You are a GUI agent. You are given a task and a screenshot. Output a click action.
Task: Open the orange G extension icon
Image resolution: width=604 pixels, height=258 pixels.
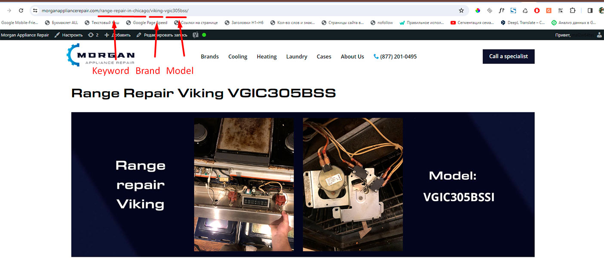point(549,10)
